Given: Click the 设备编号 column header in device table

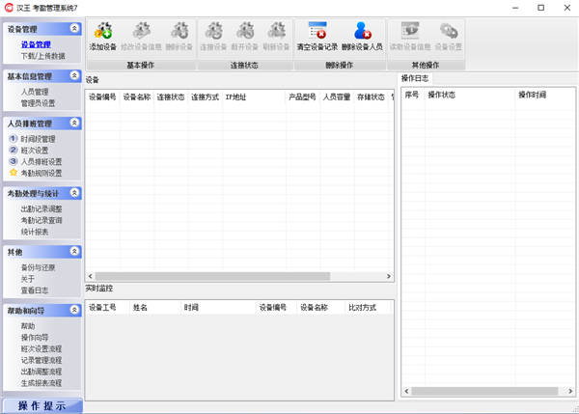Looking at the screenshot, I should pyautogui.click(x=102, y=97).
